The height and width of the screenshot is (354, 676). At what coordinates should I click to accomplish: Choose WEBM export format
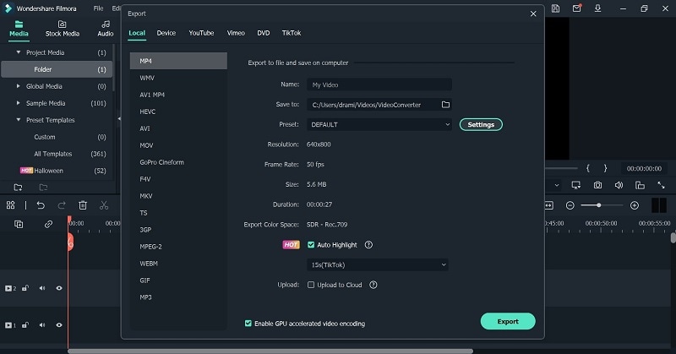click(178, 263)
